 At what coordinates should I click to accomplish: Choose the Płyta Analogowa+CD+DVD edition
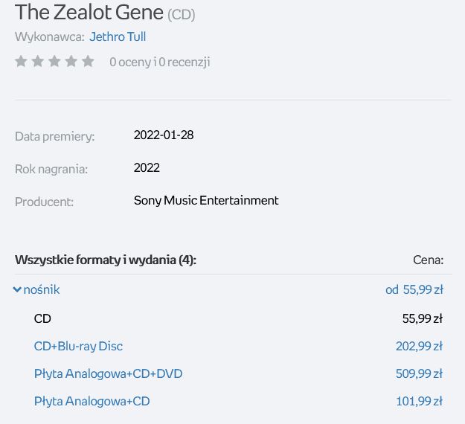108,373
